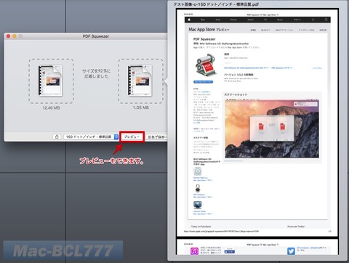
Task: Click the network monitor related app icon
Action: (x=198, y=205)
